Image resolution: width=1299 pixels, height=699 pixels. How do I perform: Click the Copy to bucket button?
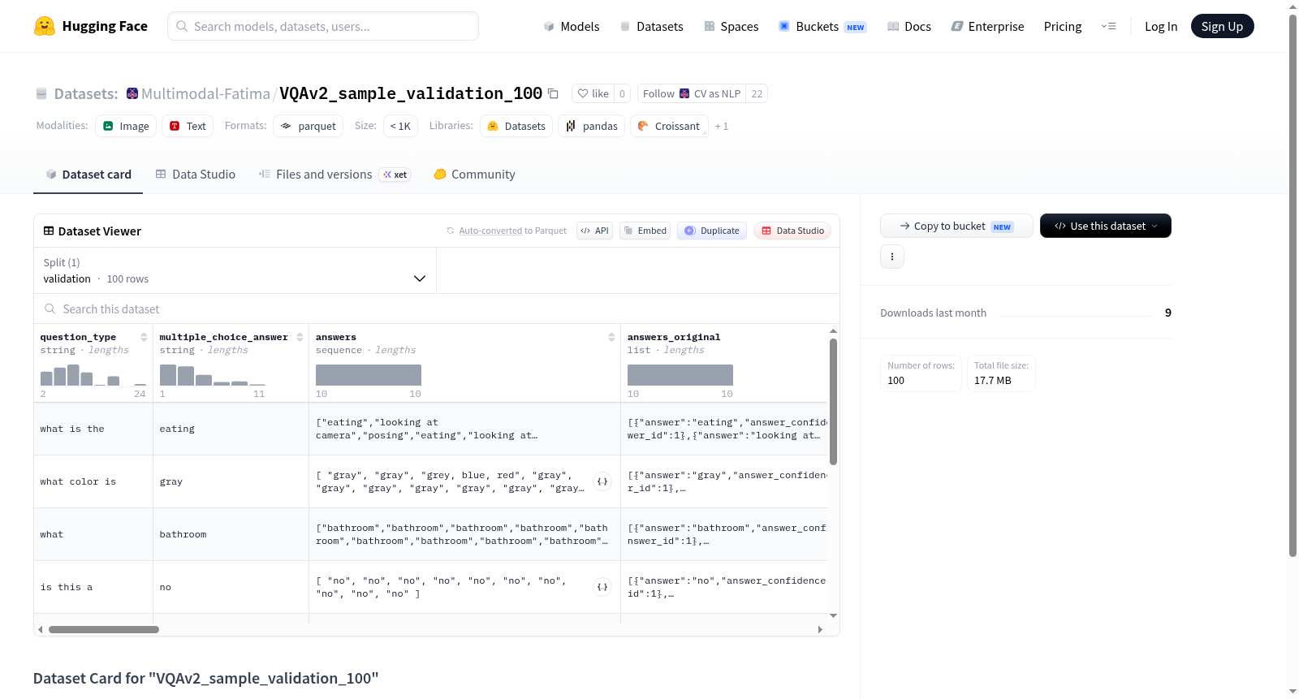(x=956, y=226)
